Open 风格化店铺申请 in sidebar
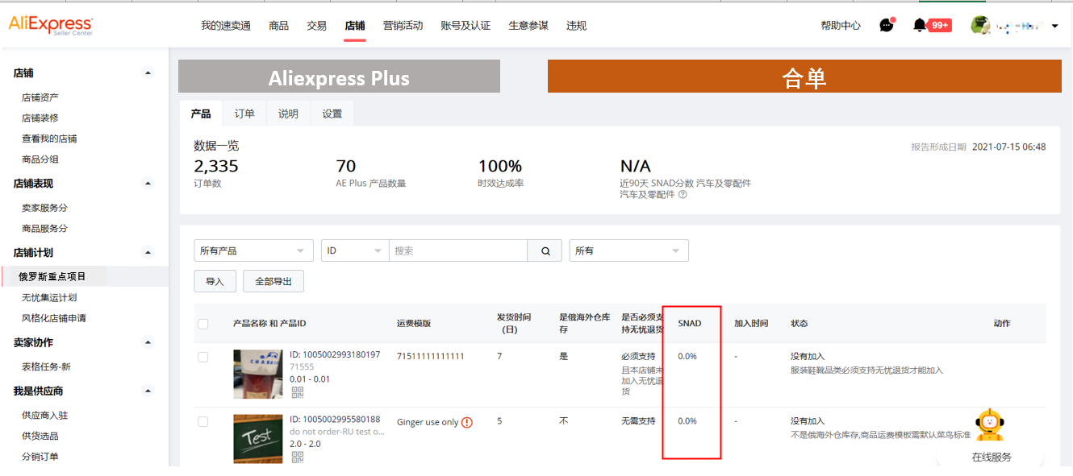Screen dimensions: 1073x476 click(x=54, y=318)
